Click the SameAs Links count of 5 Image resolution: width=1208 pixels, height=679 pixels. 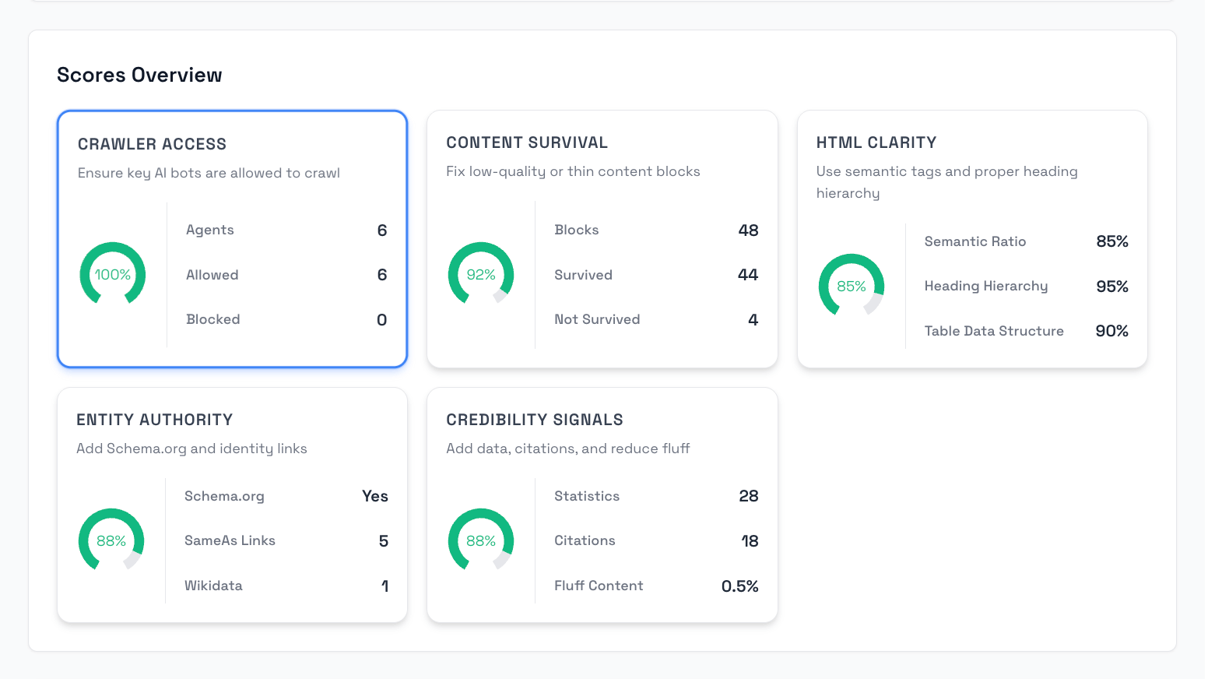coord(286,540)
